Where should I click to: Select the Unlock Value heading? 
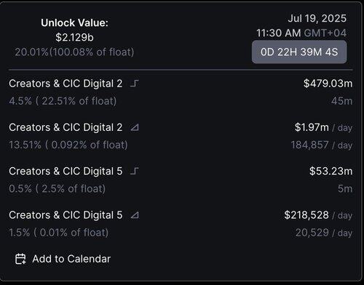[x=74, y=23]
